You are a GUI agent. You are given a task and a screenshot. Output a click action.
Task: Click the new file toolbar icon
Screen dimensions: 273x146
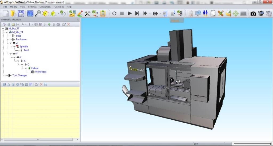click(x=6, y=13)
